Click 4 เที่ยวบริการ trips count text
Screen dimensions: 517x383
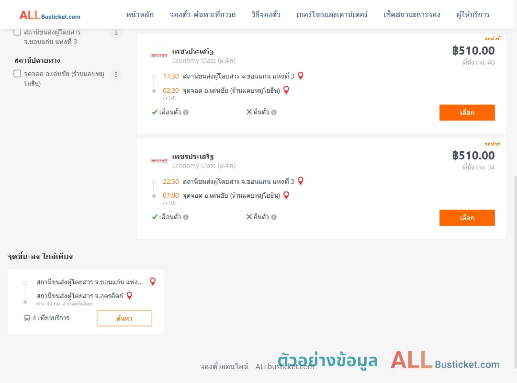point(51,318)
